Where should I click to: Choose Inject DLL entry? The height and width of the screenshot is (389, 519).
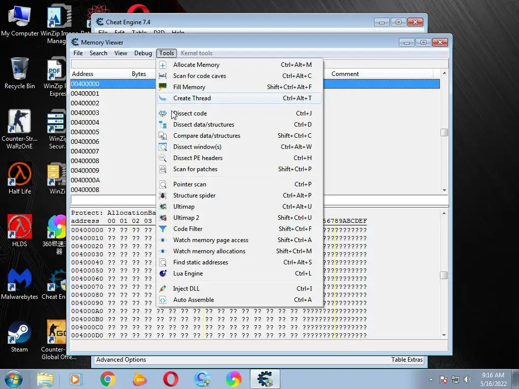click(x=239, y=289)
